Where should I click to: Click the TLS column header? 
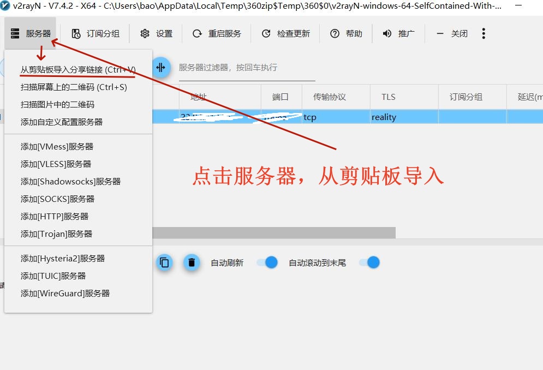[404, 97]
